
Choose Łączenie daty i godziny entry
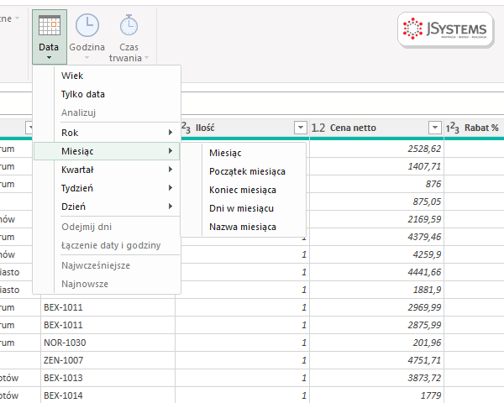click(107, 245)
